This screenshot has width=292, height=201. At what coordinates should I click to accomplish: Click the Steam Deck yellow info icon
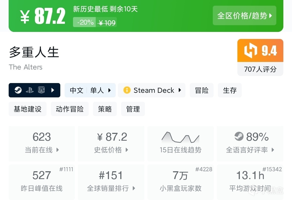click(127, 90)
